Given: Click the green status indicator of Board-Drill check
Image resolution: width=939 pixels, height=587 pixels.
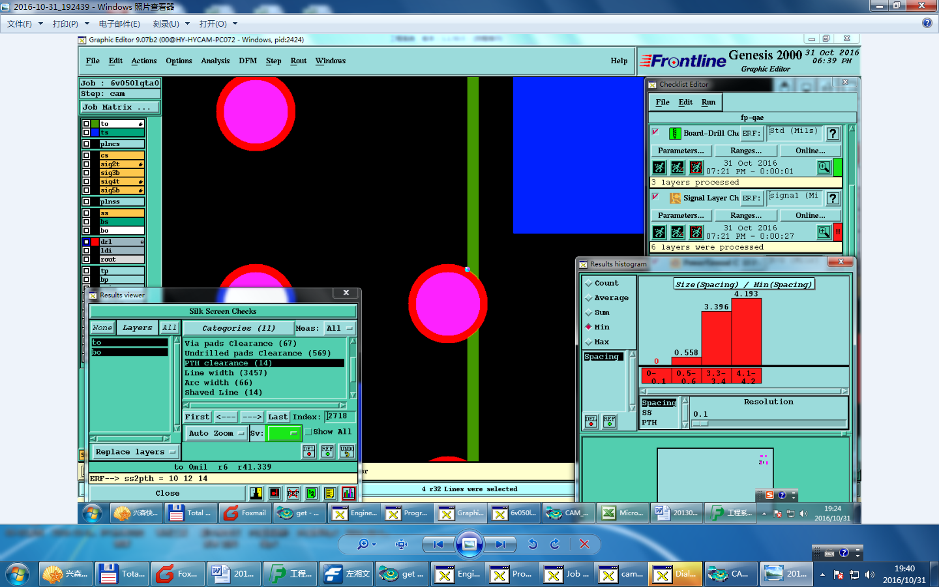Looking at the screenshot, I should [x=837, y=168].
